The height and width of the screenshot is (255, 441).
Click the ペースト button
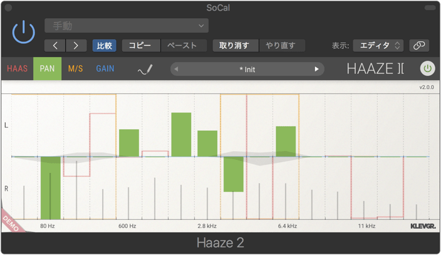(184, 46)
